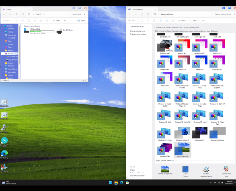236x191 pixels.
Task: Collapse This PC node in navigation pane
Action: pos(17,54)
